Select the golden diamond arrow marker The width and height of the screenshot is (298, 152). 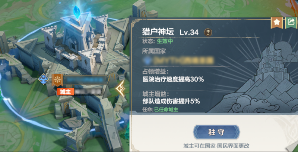120,88
